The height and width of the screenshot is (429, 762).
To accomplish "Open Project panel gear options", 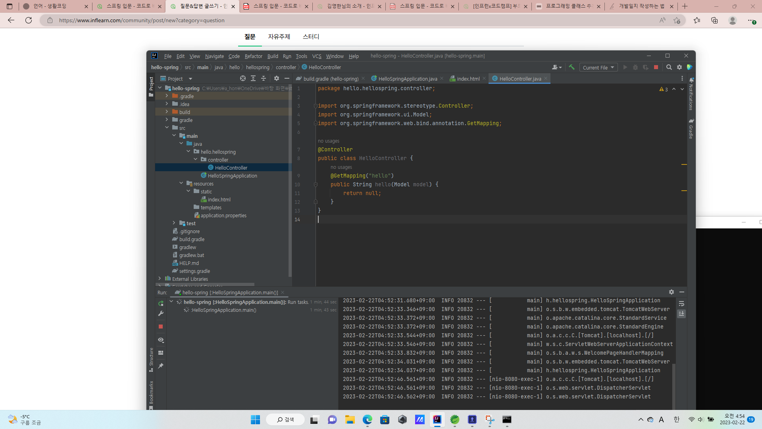I will pos(277,79).
